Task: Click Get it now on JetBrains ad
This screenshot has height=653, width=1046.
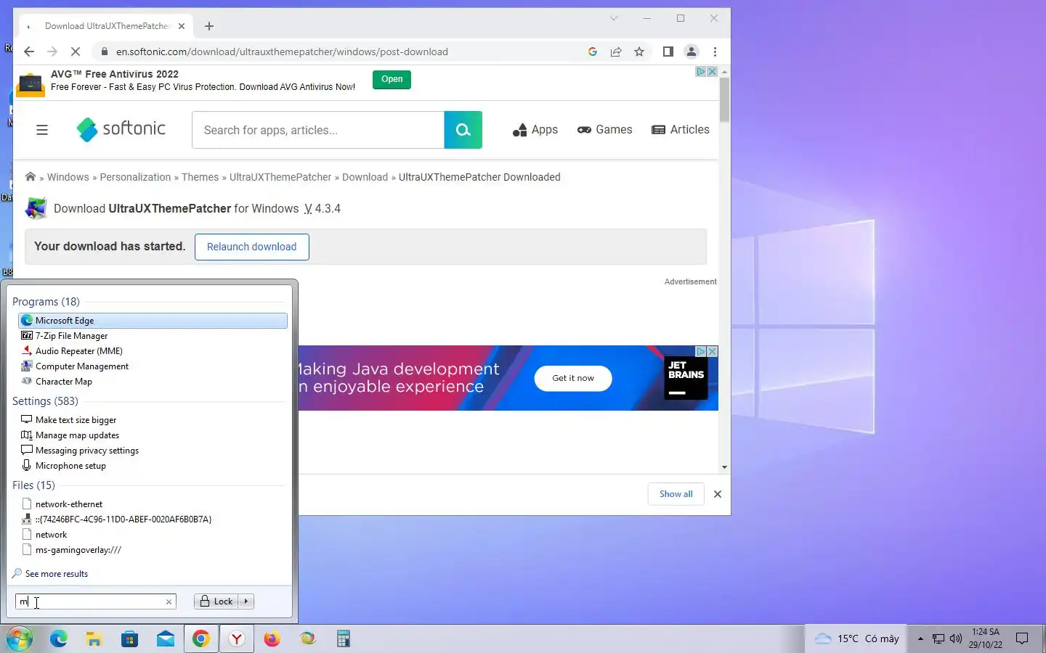Action: click(573, 378)
